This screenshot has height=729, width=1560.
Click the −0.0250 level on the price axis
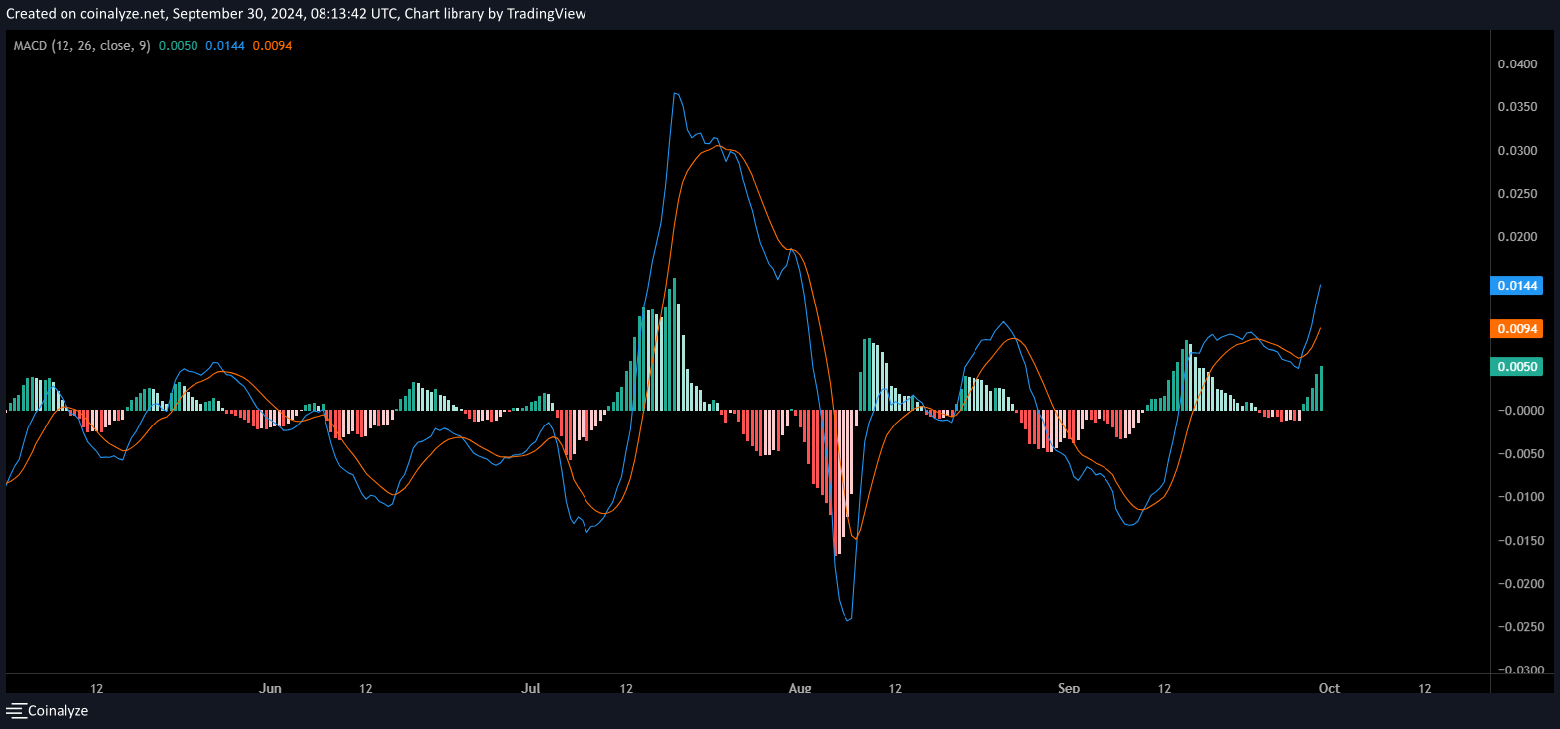pyautogui.click(x=1517, y=627)
